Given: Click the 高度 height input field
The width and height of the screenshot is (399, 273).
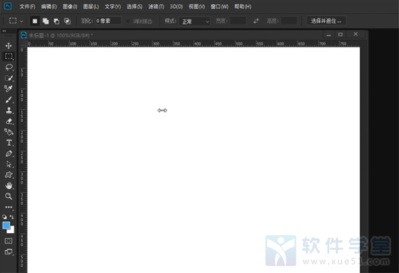Looking at the screenshot, I should click(289, 21).
